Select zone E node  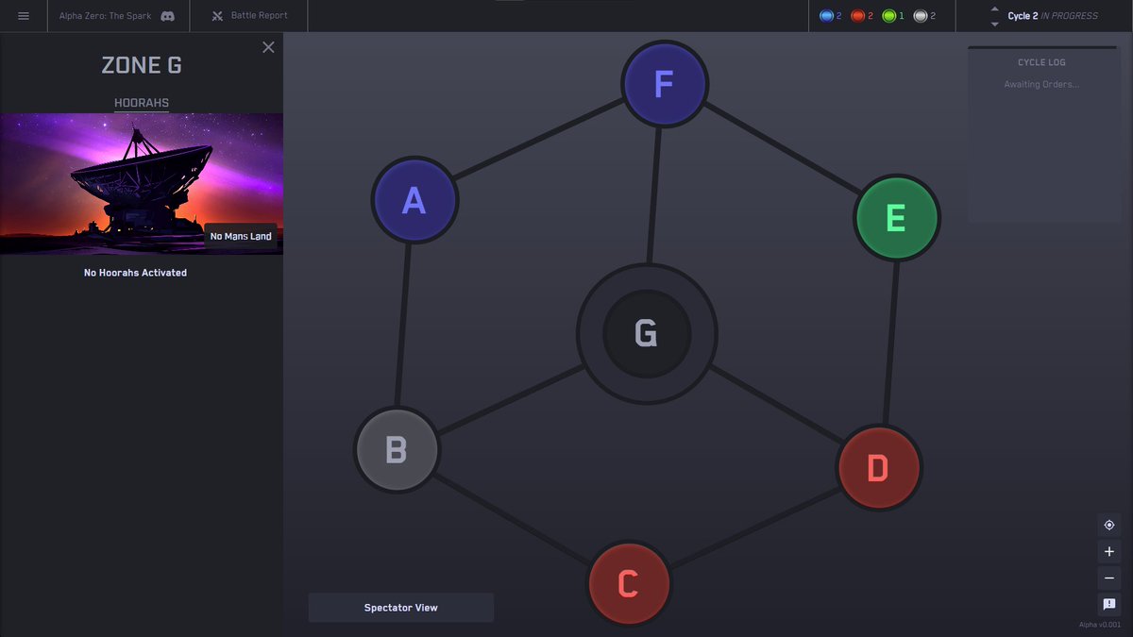[x=896, y=218]
